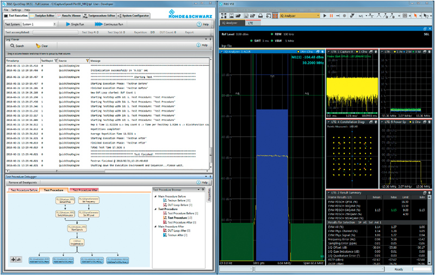Image resolution: width=435 pixels, height=275 pixels.
Task: Click the Testrun Before icon in procedure browser
Action: pyautogui.click(x=165, y=201)
